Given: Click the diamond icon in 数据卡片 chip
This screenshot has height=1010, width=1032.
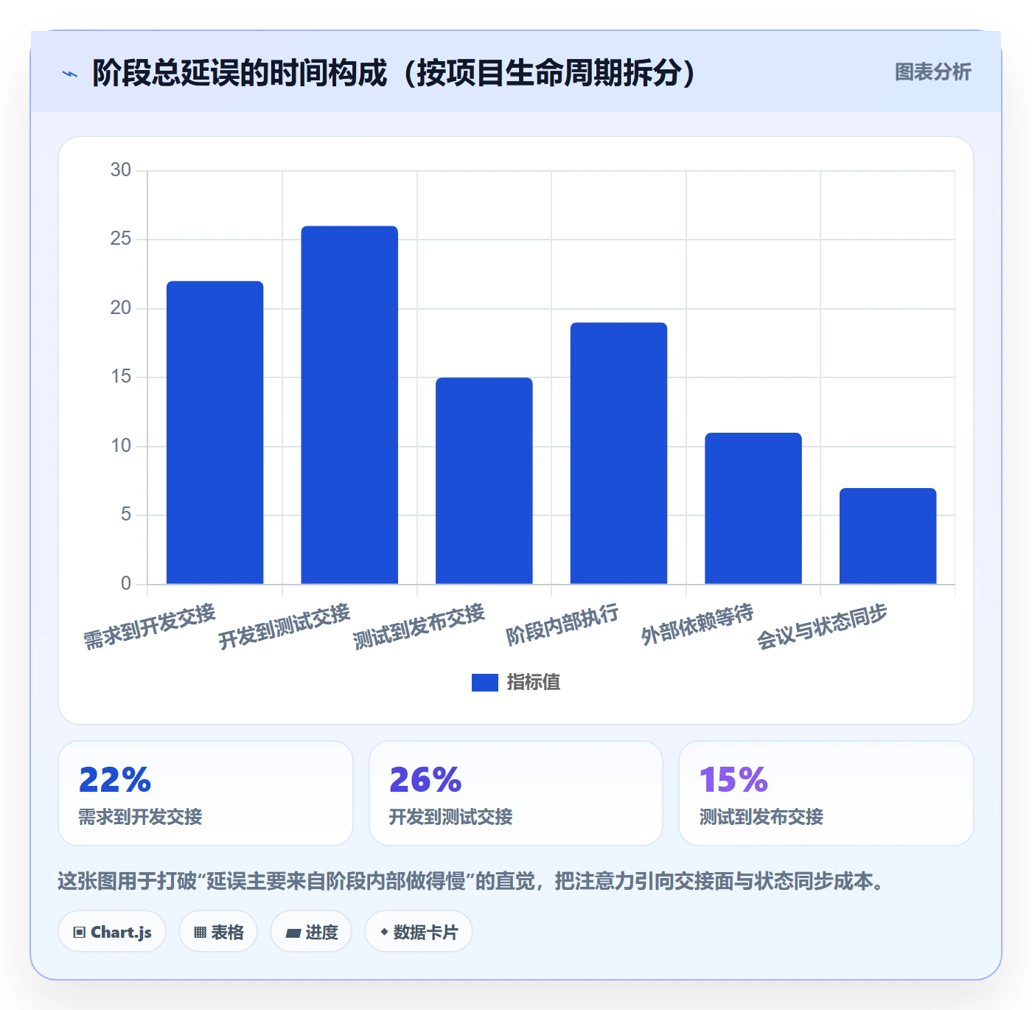Looking at the screenshot, I should click(x=384, y=932).
